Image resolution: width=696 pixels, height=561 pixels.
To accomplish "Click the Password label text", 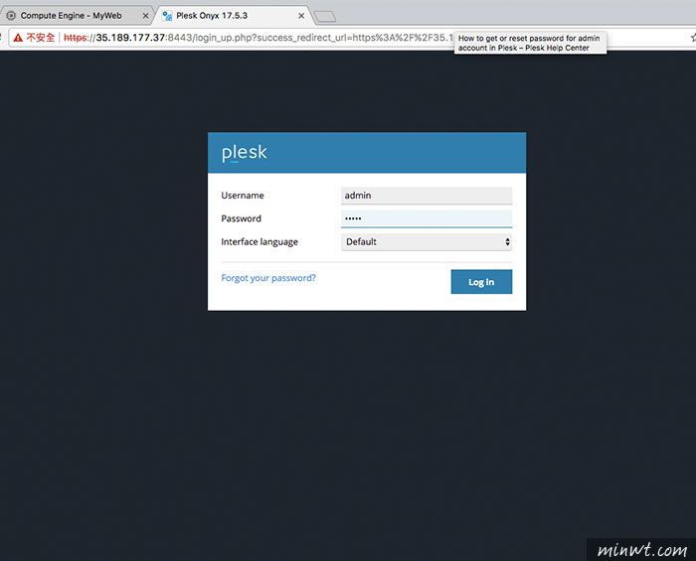I will click(241, 218).
